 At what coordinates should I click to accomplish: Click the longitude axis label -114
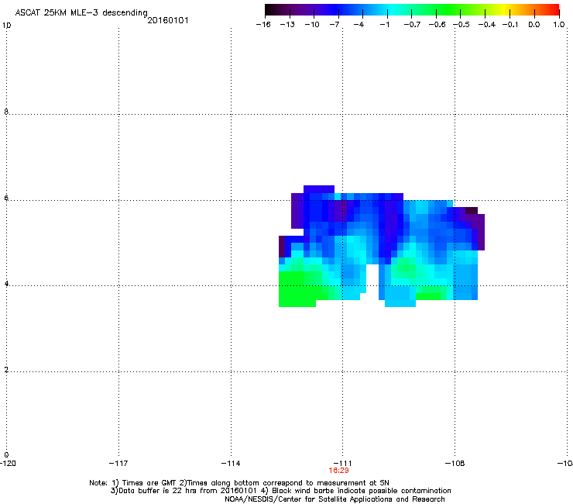pyautogui.click(x=231, y=464)
